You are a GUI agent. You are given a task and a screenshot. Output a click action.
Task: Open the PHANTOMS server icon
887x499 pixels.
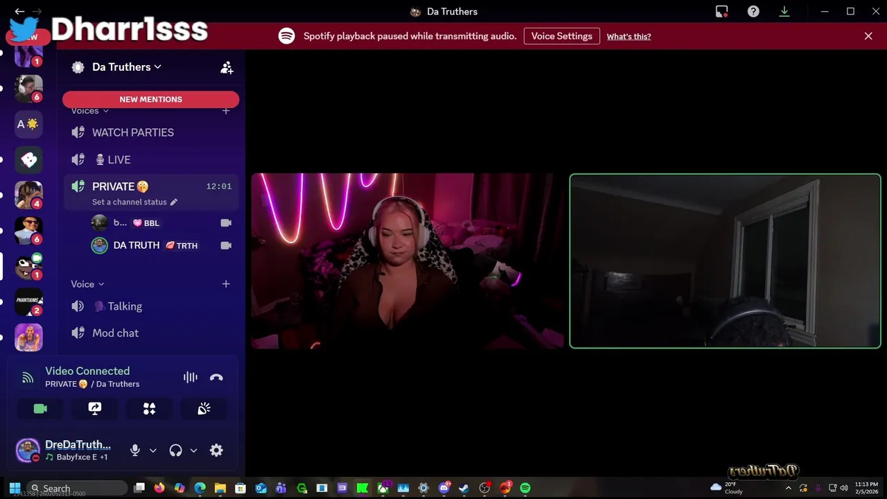[28, 301]
